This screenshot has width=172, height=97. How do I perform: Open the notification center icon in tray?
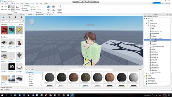pyautogui.click(x=169, y=95)
